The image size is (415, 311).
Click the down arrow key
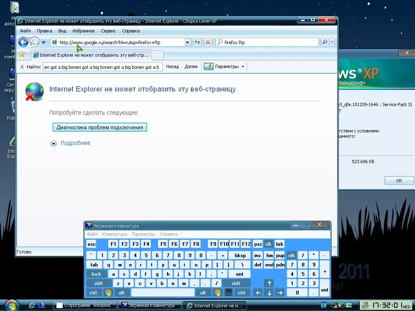tap(269, 293)
